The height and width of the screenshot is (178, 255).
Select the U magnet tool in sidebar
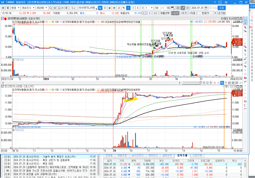(x=245, y=19)
